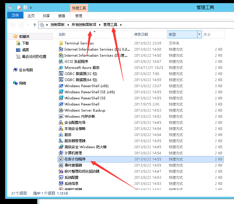The width and height of the screenshot is (234, 204).
Task: Click the Microsoft Azure 服务 icon
Action: click(x=61, y=67)
